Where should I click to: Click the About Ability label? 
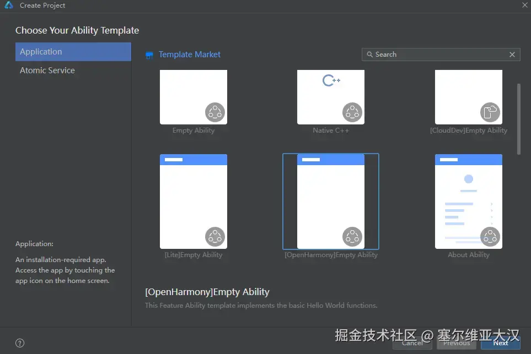click(469, 255)
